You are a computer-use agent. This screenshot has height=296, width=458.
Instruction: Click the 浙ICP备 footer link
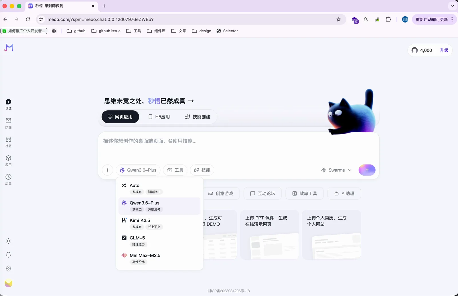(x=229, y=291)
